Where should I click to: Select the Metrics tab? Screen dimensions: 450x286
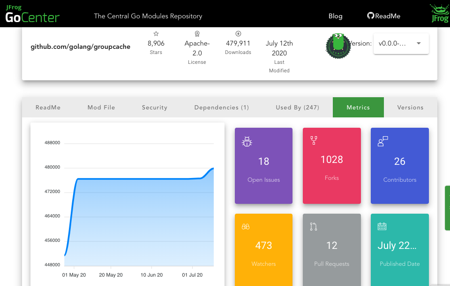pyautogui.click(x=358, y=107)
